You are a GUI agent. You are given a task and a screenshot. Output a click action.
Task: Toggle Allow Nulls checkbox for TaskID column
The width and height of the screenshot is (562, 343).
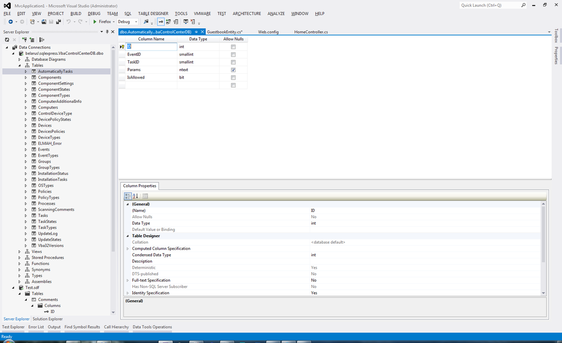point(233,62)
